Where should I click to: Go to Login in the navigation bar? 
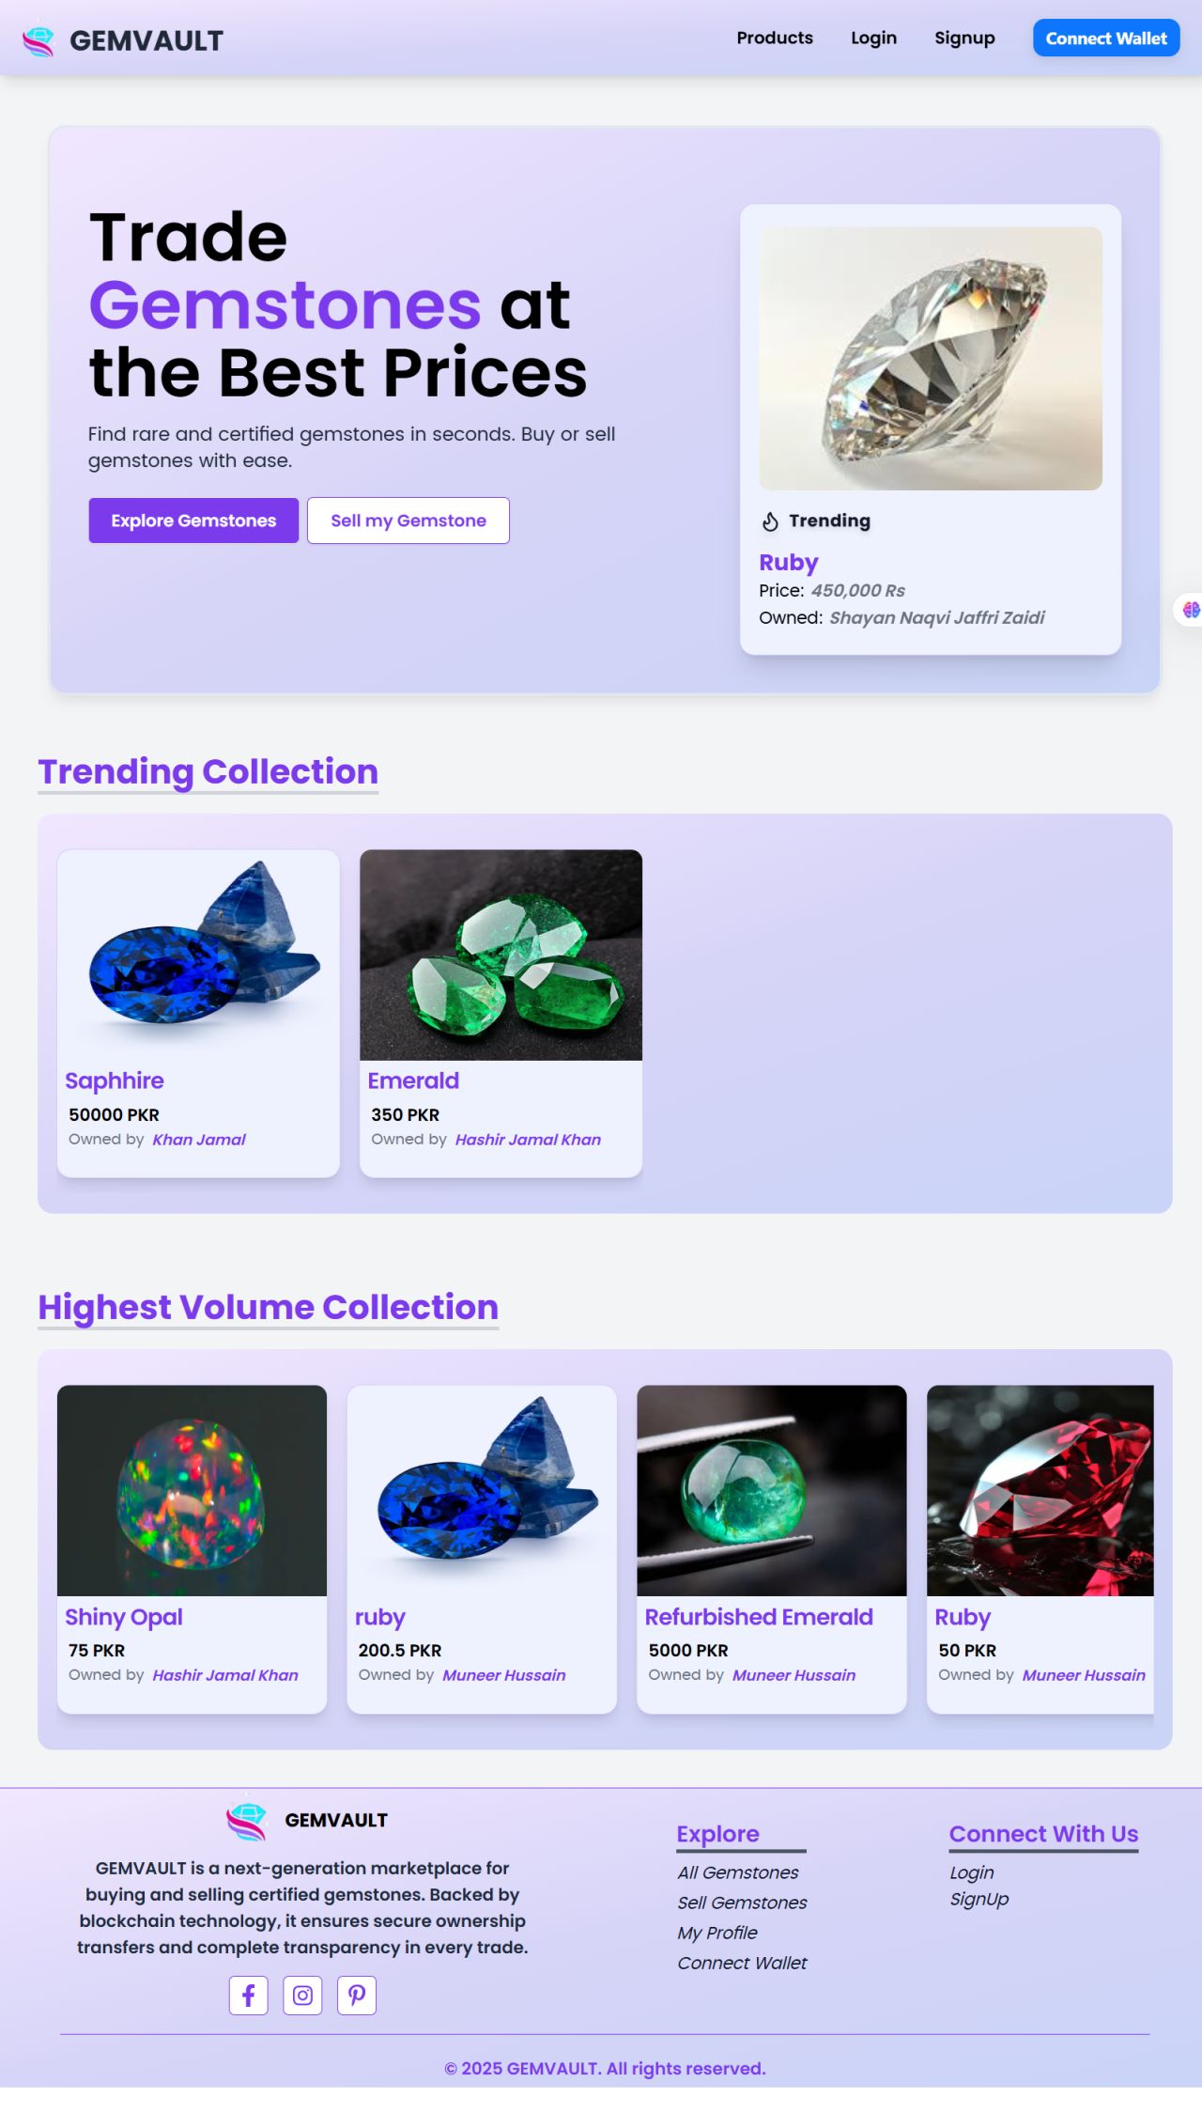click(873, 38)
